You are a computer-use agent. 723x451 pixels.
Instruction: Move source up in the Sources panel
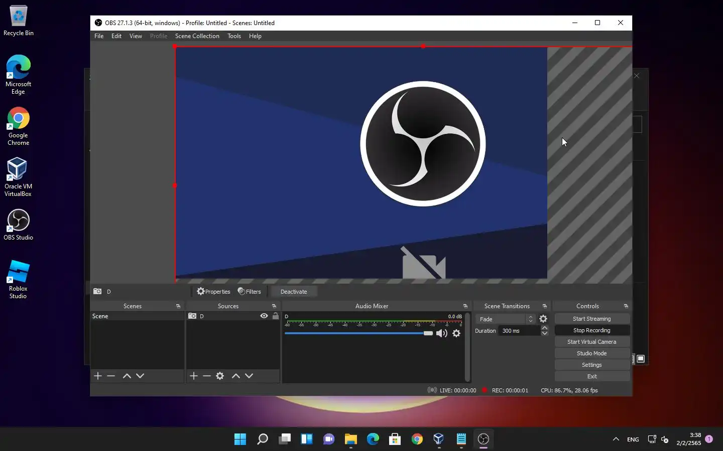tap(236, 376)
